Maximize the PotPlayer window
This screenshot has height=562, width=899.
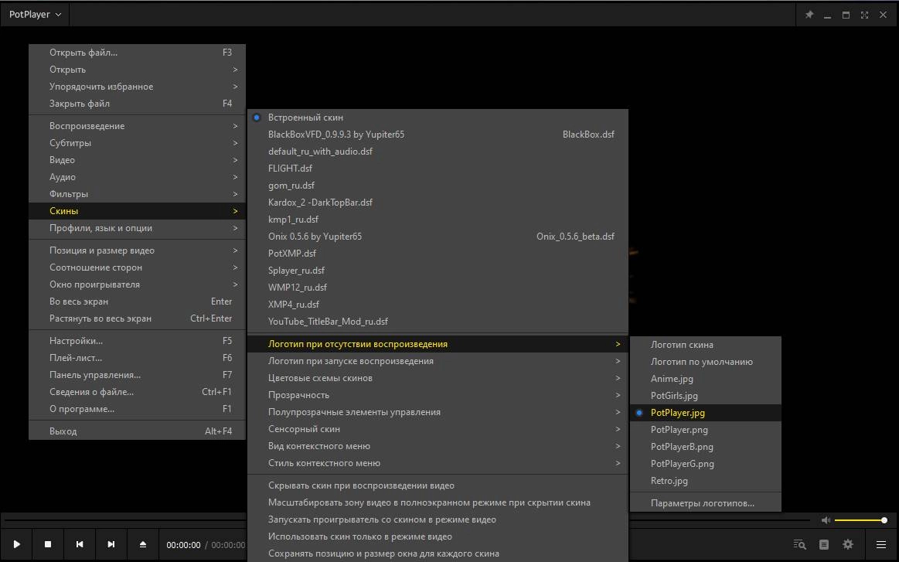pyautogui.click(x=846, y=15)
